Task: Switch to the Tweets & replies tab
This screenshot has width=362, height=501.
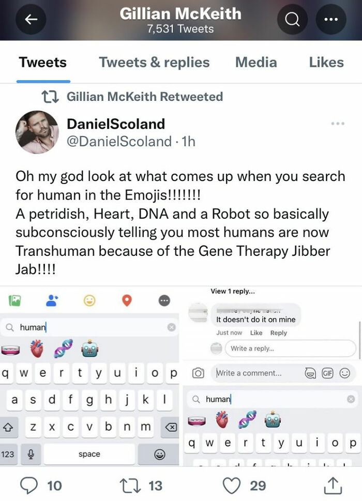Action: click(154, 63)
